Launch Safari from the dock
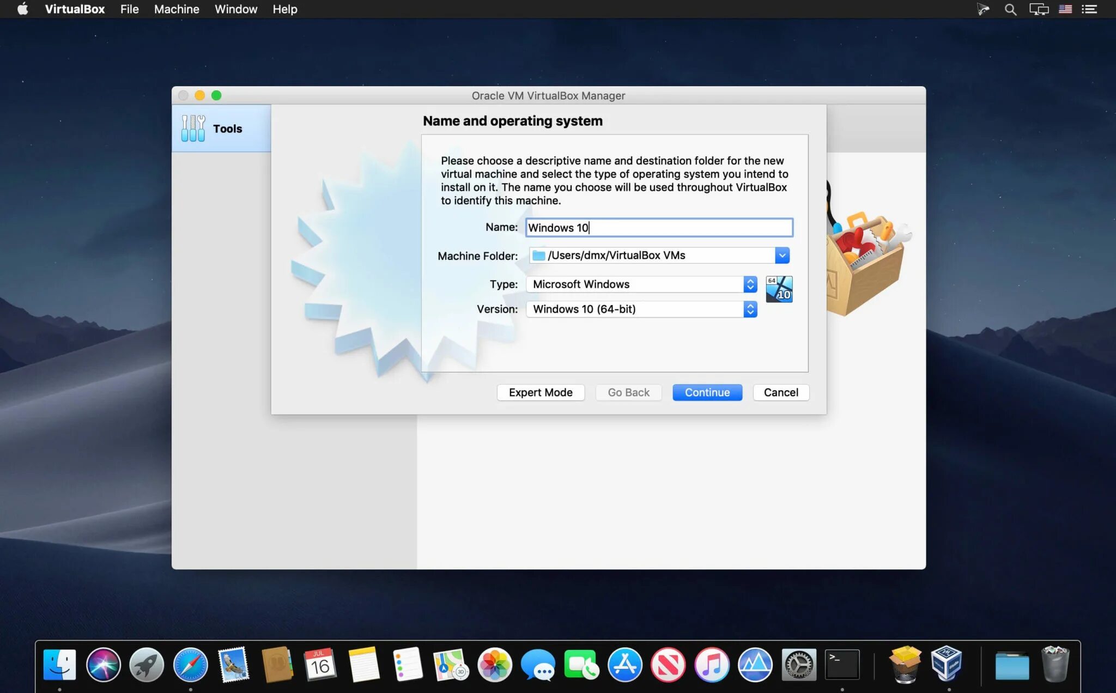This screenshot has height=693, width=1116. (x=190, y=664)
